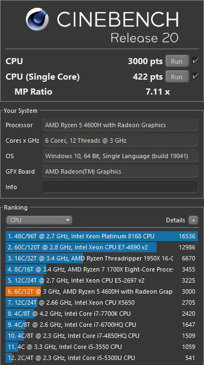Select the Core i7-7700K ranking entry
The height and width of the screenshot is (365, 204).
pos(101,314)
